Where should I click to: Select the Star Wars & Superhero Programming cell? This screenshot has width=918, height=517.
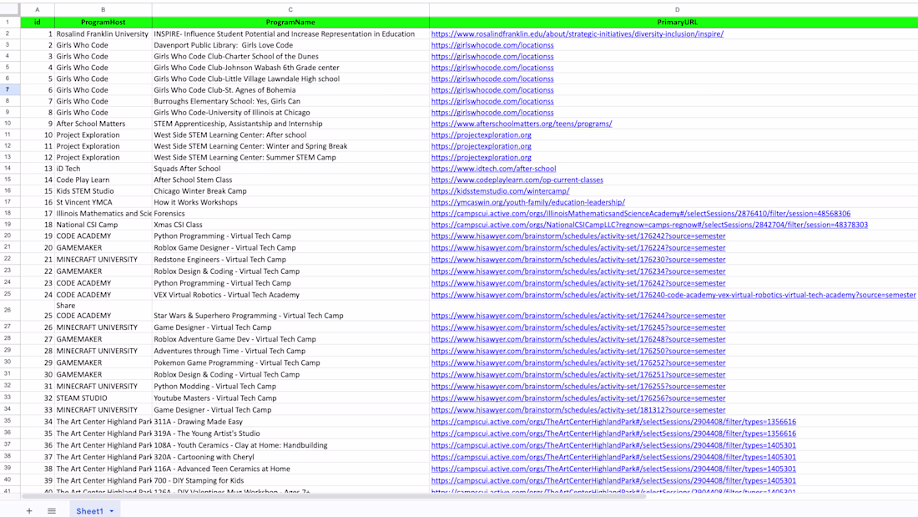point(290,311)
